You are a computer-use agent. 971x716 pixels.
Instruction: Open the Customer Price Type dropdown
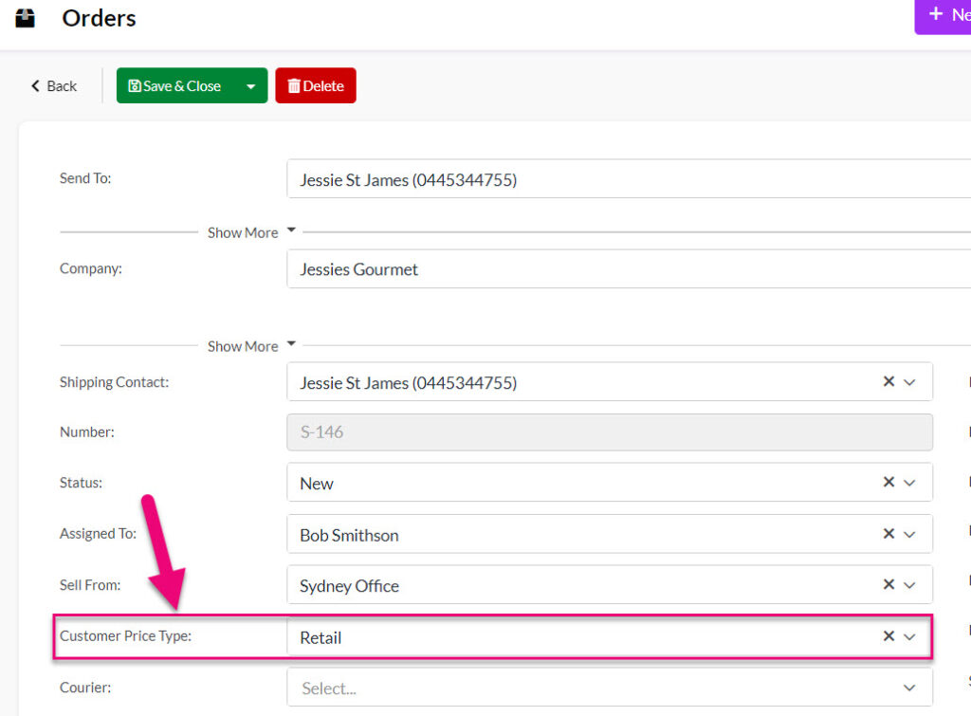point(911,637)
